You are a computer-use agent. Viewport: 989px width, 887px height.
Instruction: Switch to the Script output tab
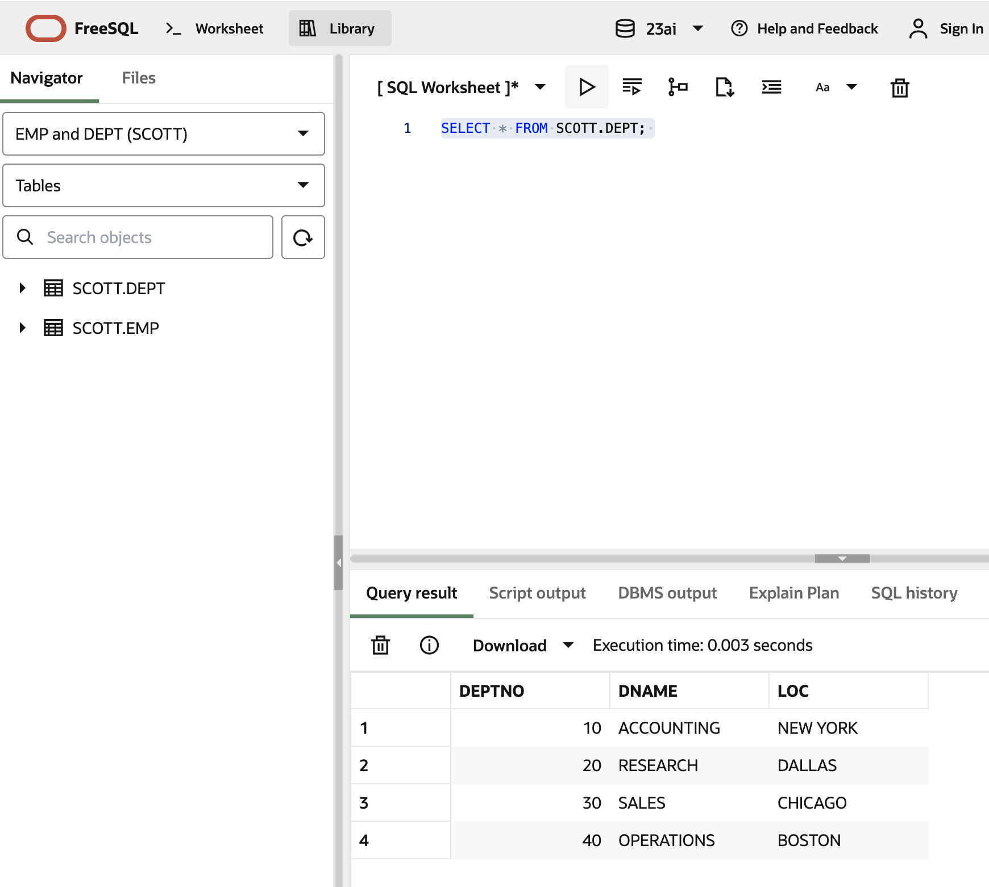(x=537, y=593)
